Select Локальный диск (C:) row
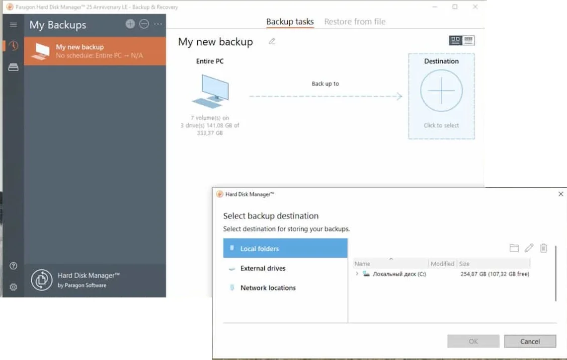567x360 pixels. tap(441, 274)
